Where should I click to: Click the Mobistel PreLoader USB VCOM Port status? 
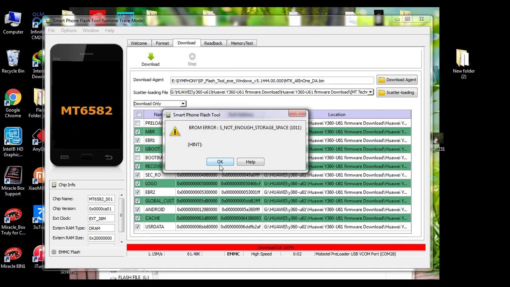coord(355,254)
